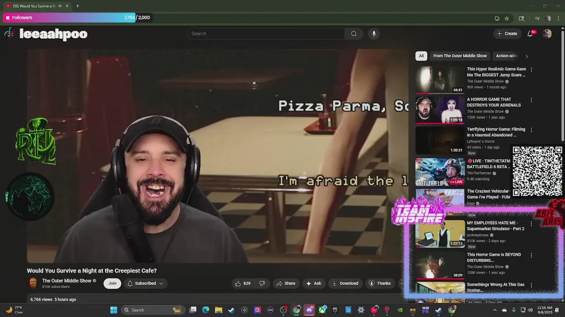This screenshot has height=317, width=565.
Task: Open options for MY EMPLOYEES HATE ME video
Action: pyautogui.click(x=531, y=223)
